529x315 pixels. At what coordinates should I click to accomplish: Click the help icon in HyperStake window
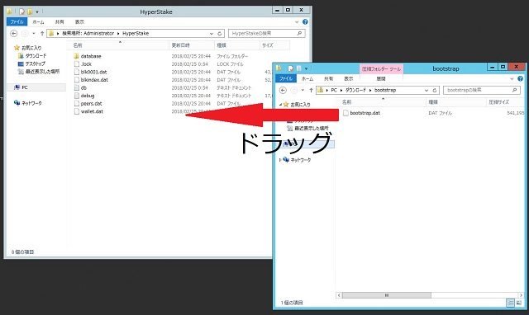[305, 22]
